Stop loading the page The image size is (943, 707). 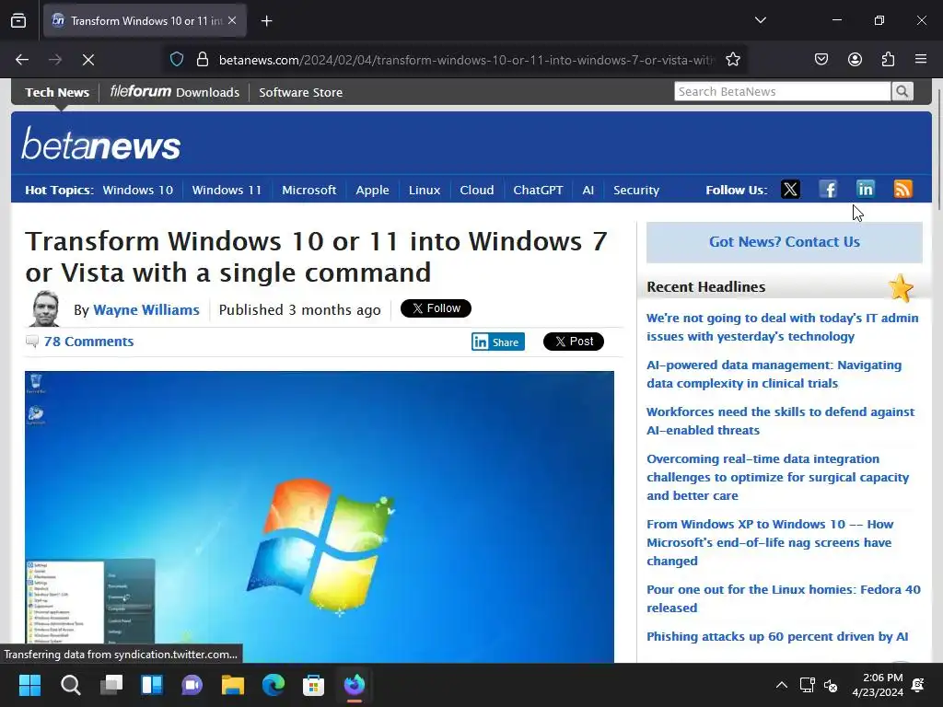(x=88, y=60)
